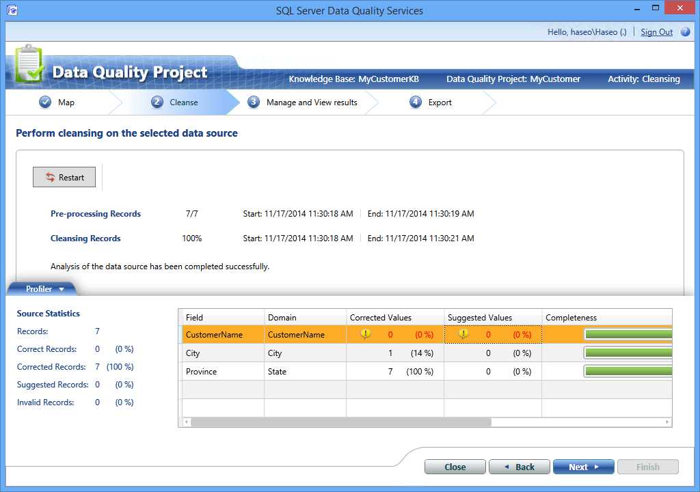Click the City domain cell
This screenshot has height=492, width=700.
(305, 353)
